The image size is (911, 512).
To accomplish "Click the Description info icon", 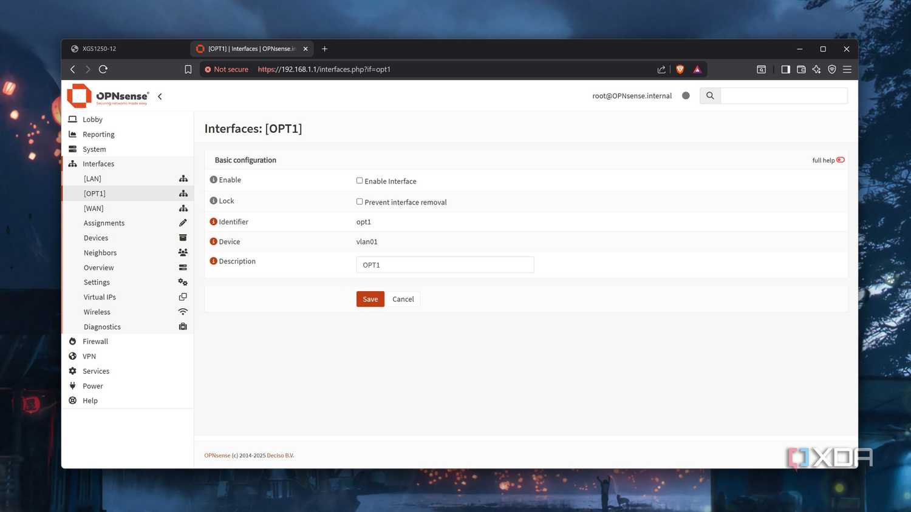I will 213,261.
